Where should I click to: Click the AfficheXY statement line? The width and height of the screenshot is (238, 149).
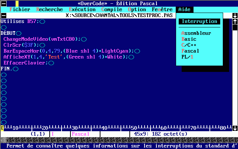tap(66, 57)
